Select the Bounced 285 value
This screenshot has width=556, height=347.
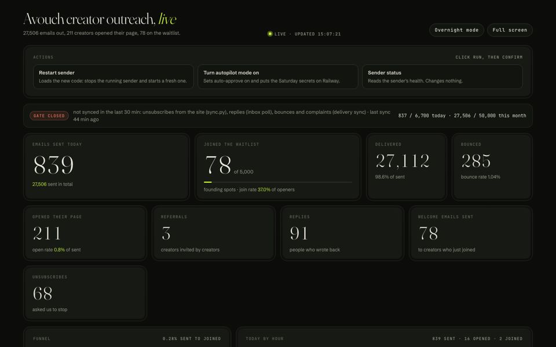(476, 161)
